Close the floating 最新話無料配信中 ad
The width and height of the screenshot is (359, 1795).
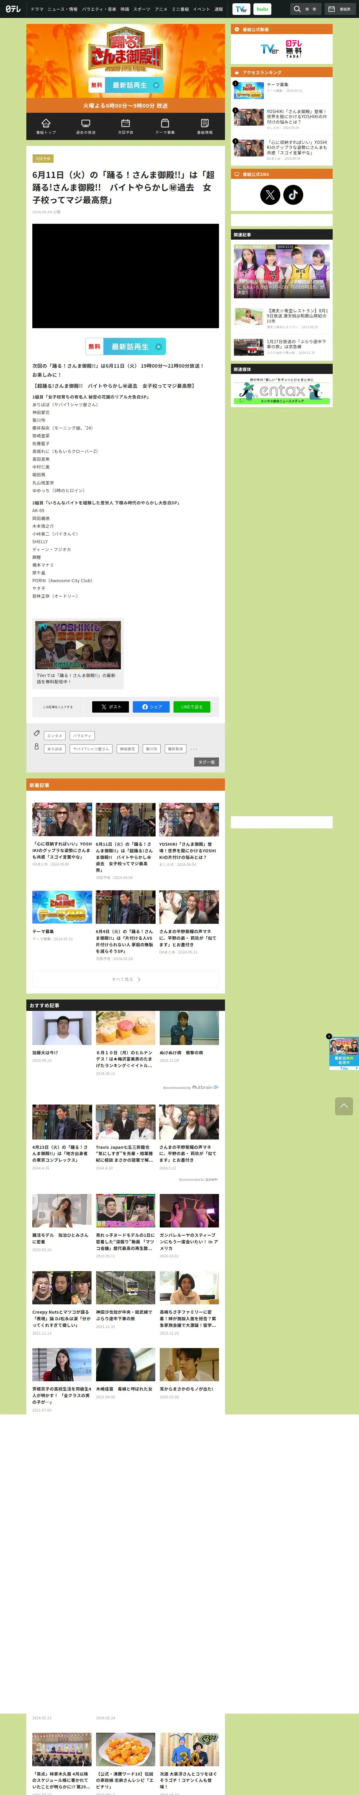(x=329, y=1036)
